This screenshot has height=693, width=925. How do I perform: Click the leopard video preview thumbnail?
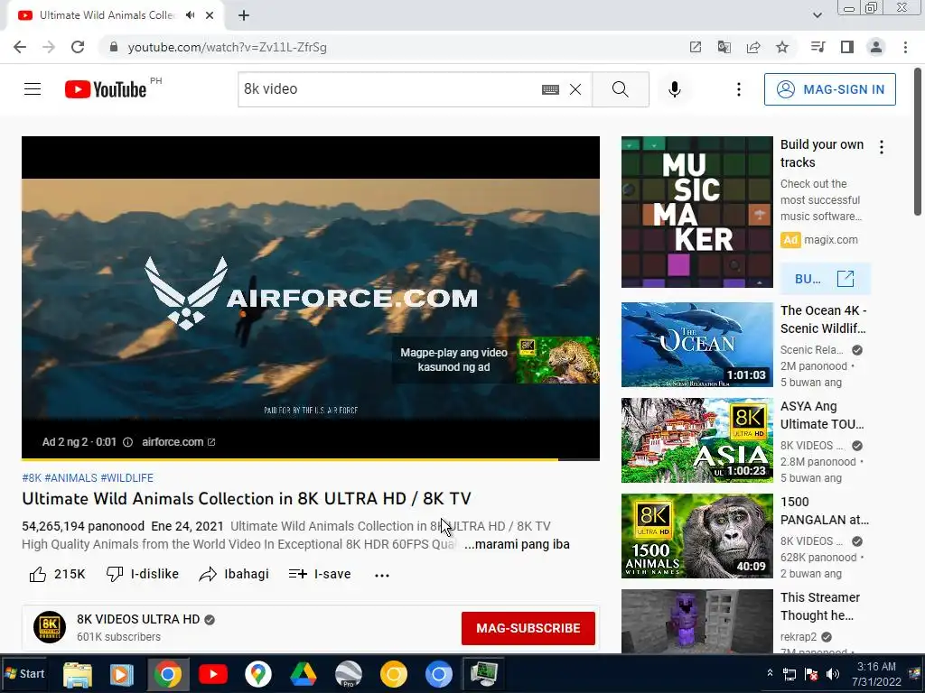coord(558,360)
